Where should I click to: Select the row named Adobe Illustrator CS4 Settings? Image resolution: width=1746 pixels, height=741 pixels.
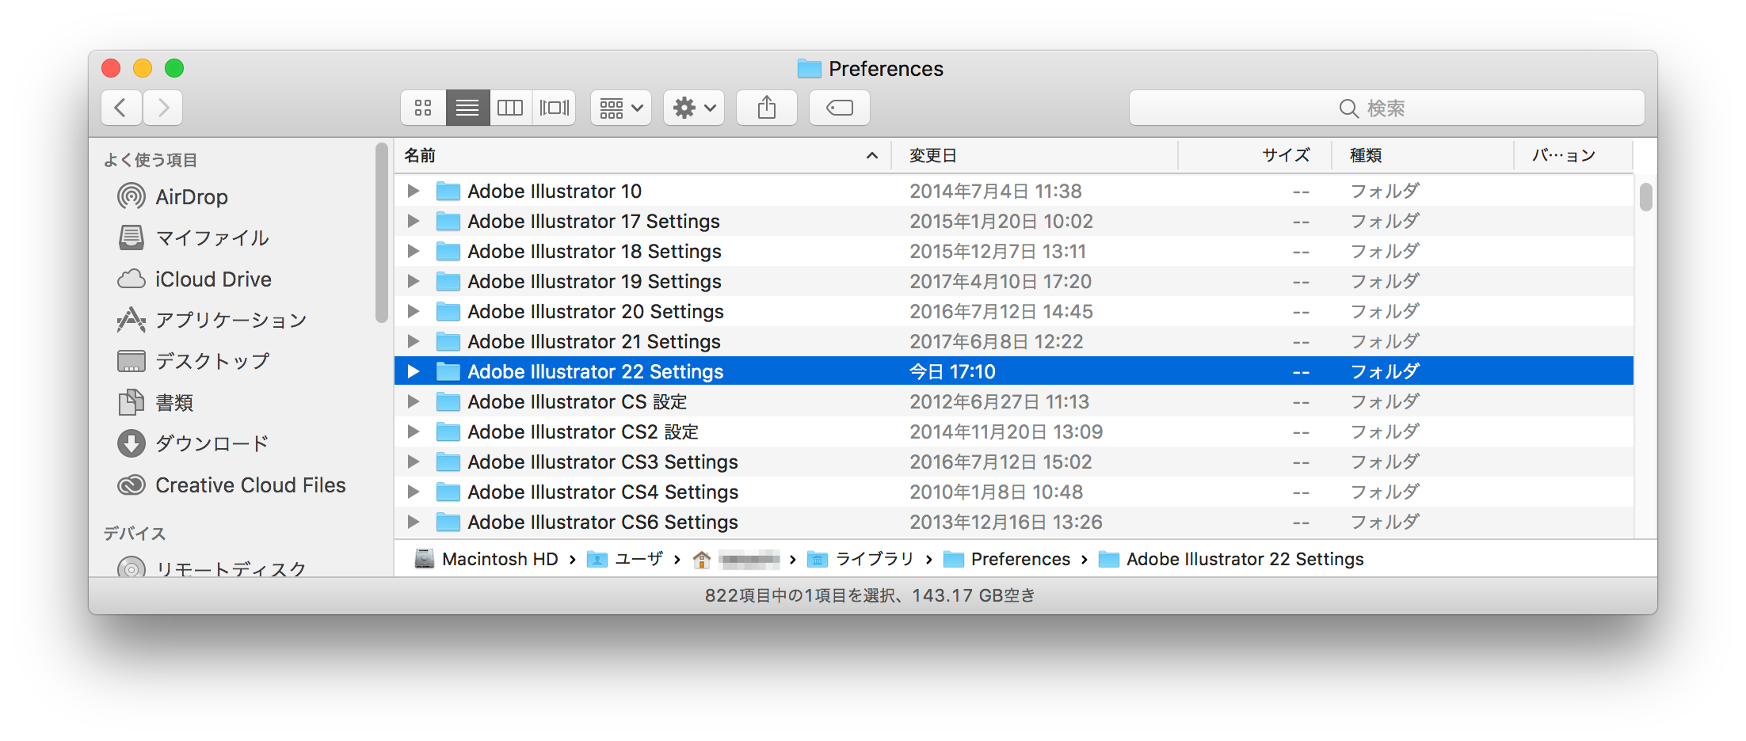point(1014,492)
